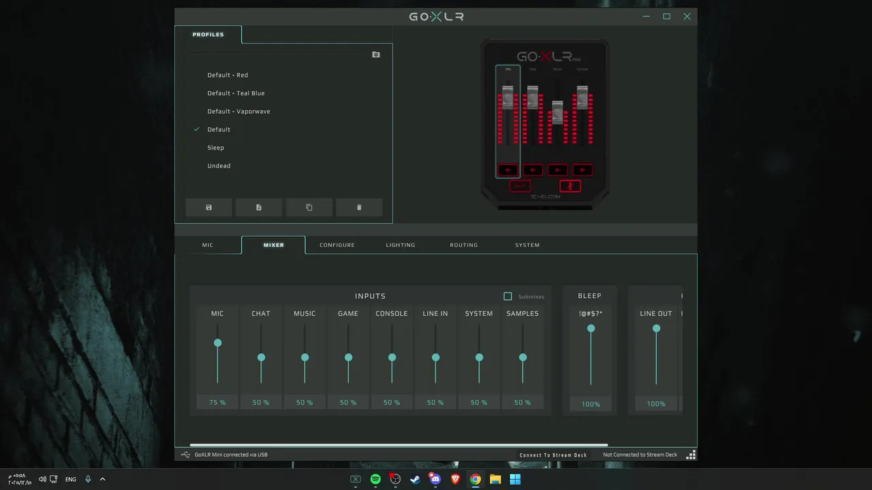This screenshot has width=872, height=490.
Task: Open the Lighting tab
Action: [401, 245]
